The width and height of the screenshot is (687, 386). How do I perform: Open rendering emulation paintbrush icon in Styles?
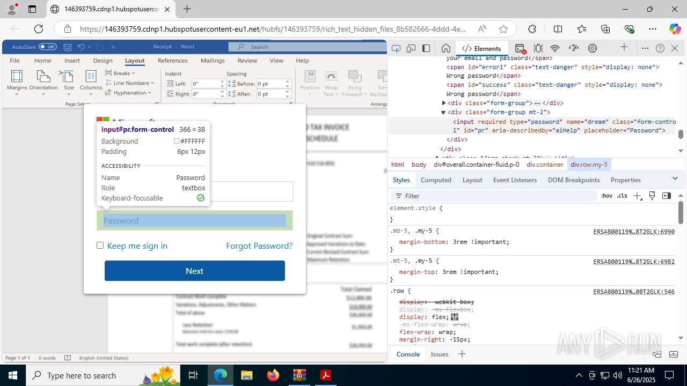652,196
